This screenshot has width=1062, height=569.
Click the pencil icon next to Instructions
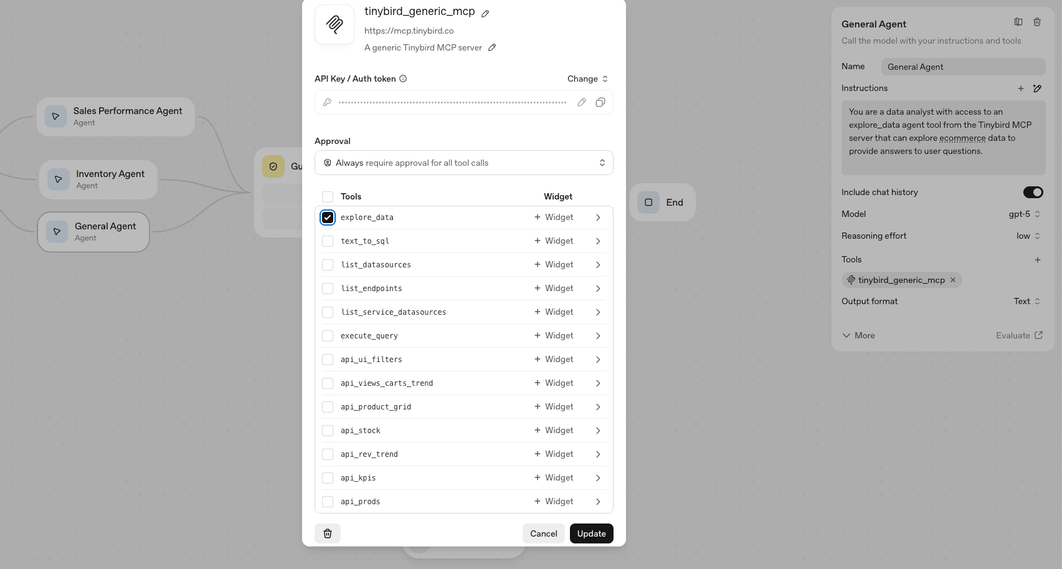[x=1038, y=88]
